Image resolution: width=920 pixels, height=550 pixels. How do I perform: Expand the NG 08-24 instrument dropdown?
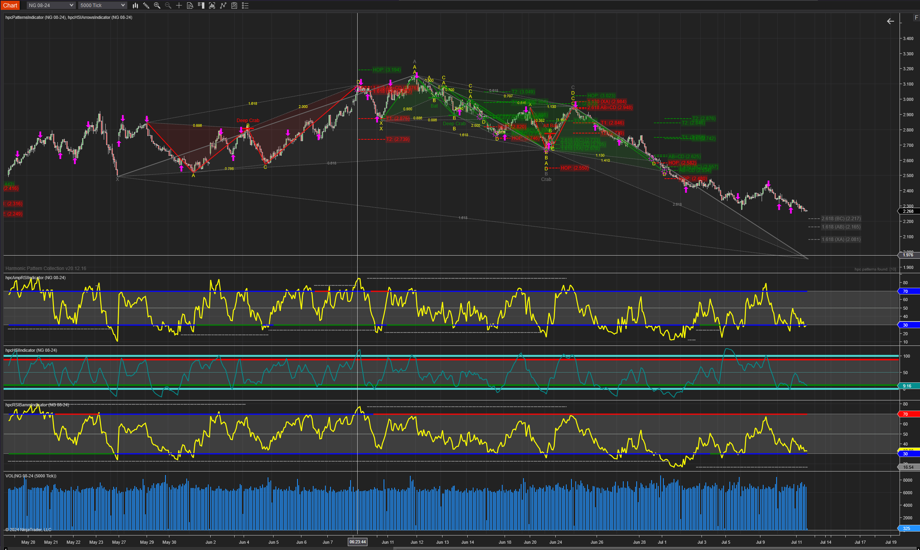[x=71, y=5]
